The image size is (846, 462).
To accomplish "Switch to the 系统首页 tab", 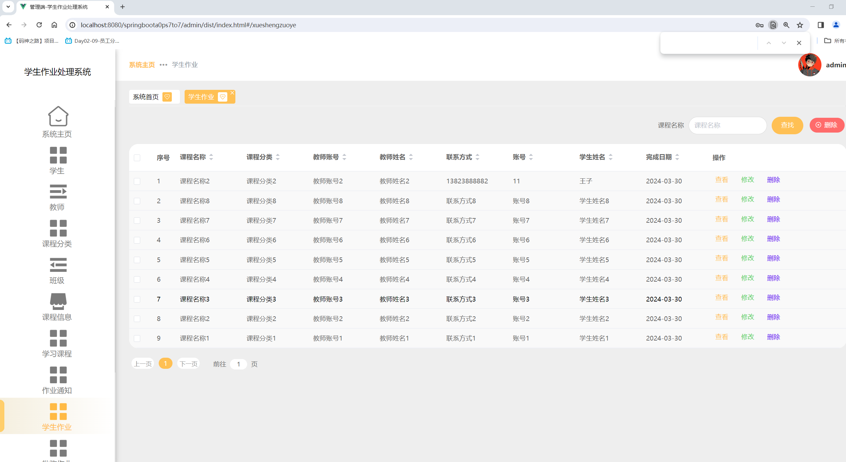I will tap(146, 97).
